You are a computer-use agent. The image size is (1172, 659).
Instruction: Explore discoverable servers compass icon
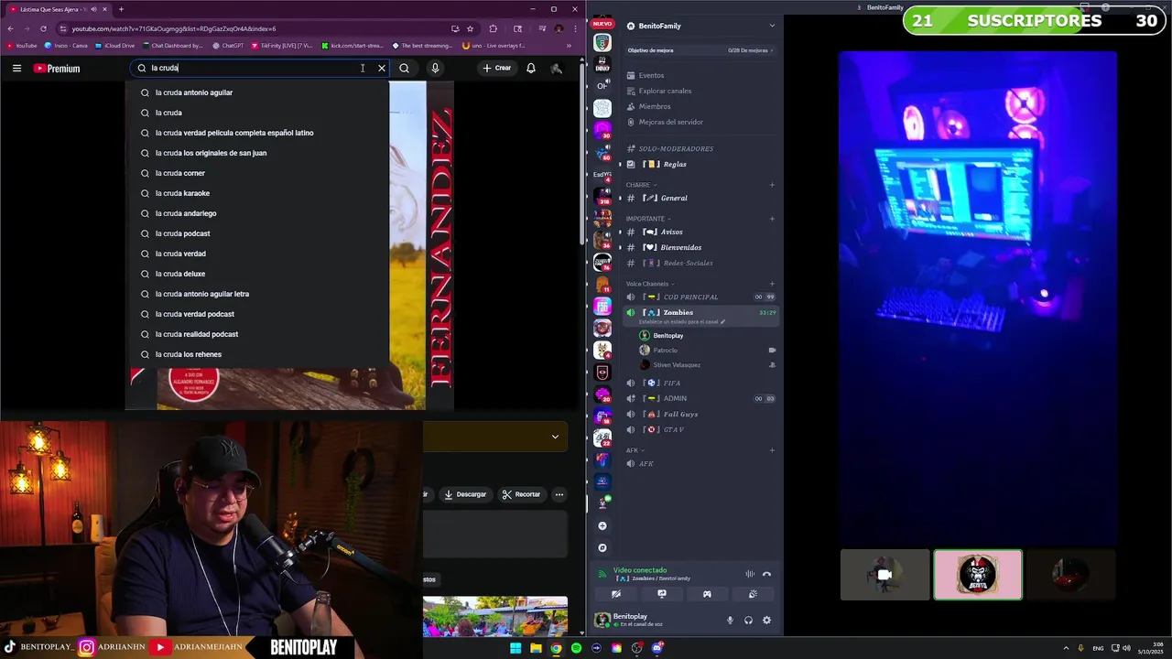[602, 547]
